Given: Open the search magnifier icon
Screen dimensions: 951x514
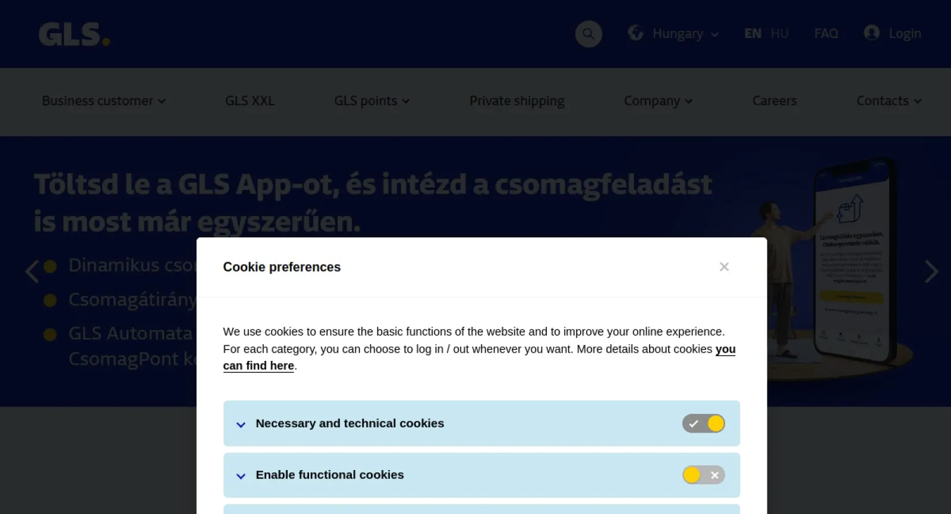Looking at the screenshot, I should pyautogui.click(x=588, y=34).
